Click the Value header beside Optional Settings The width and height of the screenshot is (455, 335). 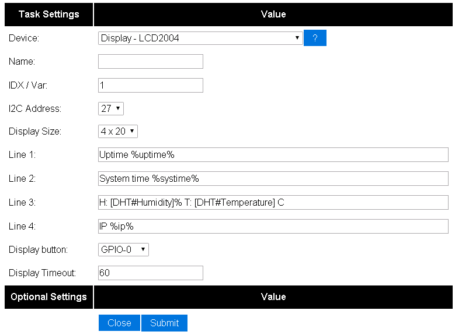[x=273, y=297]
